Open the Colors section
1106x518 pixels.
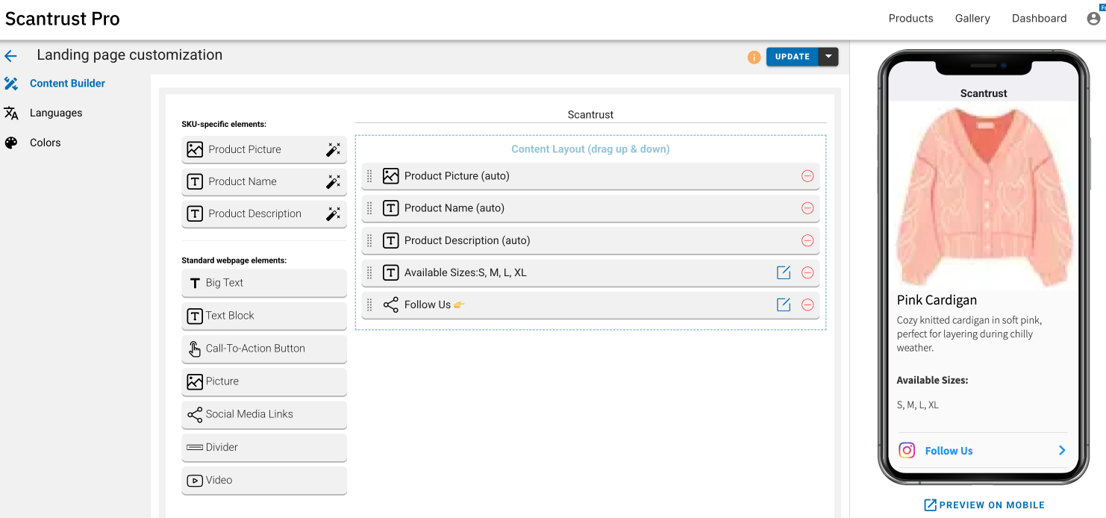tap(45, 143)
